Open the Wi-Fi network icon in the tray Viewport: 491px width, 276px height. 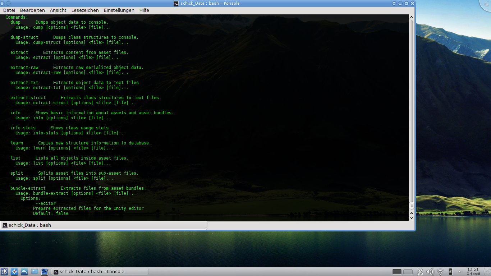pos(440,272)
